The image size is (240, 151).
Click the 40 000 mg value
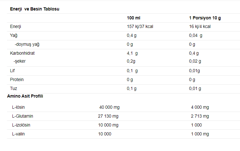click(x=109, y=107)
